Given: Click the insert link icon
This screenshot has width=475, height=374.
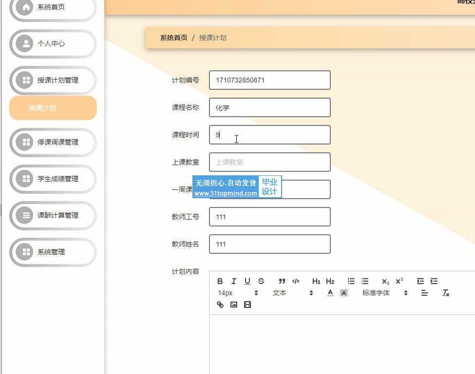Looking at the screenshot, I should coord(220,305).
